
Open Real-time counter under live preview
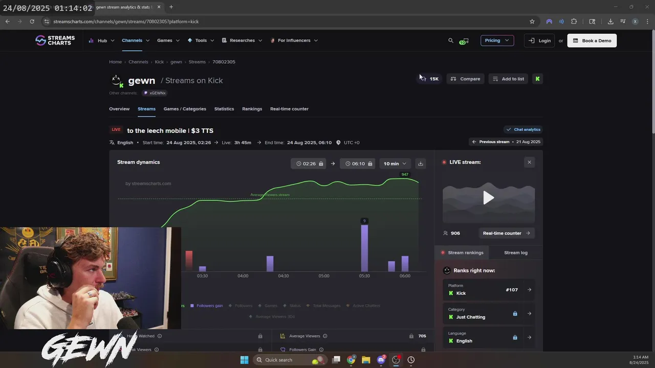(506, 233)
